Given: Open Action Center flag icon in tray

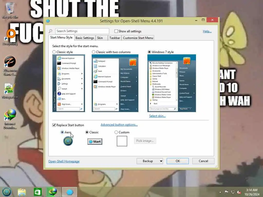Looking at the screenshot, I should pyautogui.click(x=226, y=192).
